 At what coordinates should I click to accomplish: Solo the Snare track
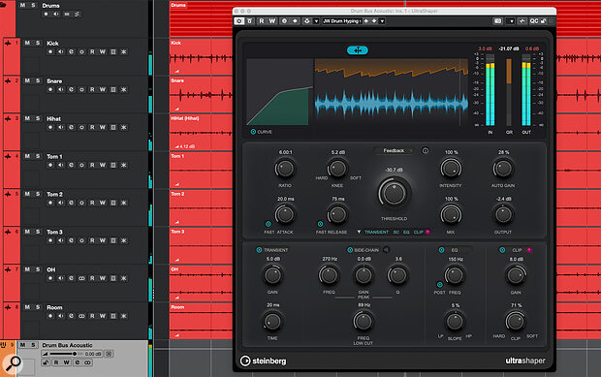38,80
